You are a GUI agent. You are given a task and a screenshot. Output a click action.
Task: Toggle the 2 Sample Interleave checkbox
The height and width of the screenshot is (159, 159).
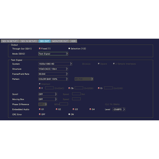coord(114,64)
